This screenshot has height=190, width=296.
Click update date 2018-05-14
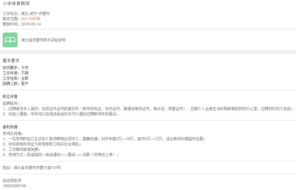coord(31,24)
